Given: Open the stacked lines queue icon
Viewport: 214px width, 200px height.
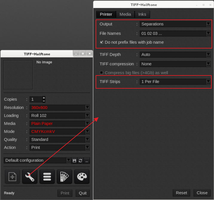Looking at the screenshot, I should tap(47, 177).
